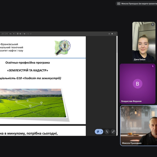The image size is (157, 157).
Task: Click the PDF page number field
Action: pyautogui.click(x=1, y=34)
